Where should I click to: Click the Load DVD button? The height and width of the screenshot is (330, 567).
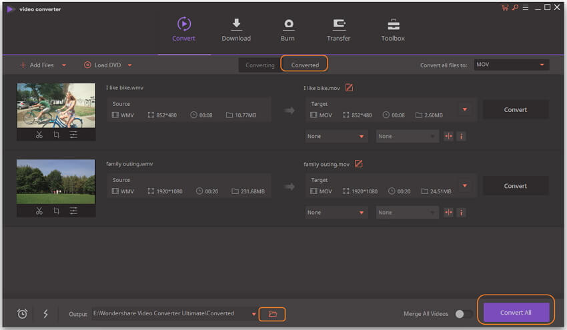pos(103,65)
